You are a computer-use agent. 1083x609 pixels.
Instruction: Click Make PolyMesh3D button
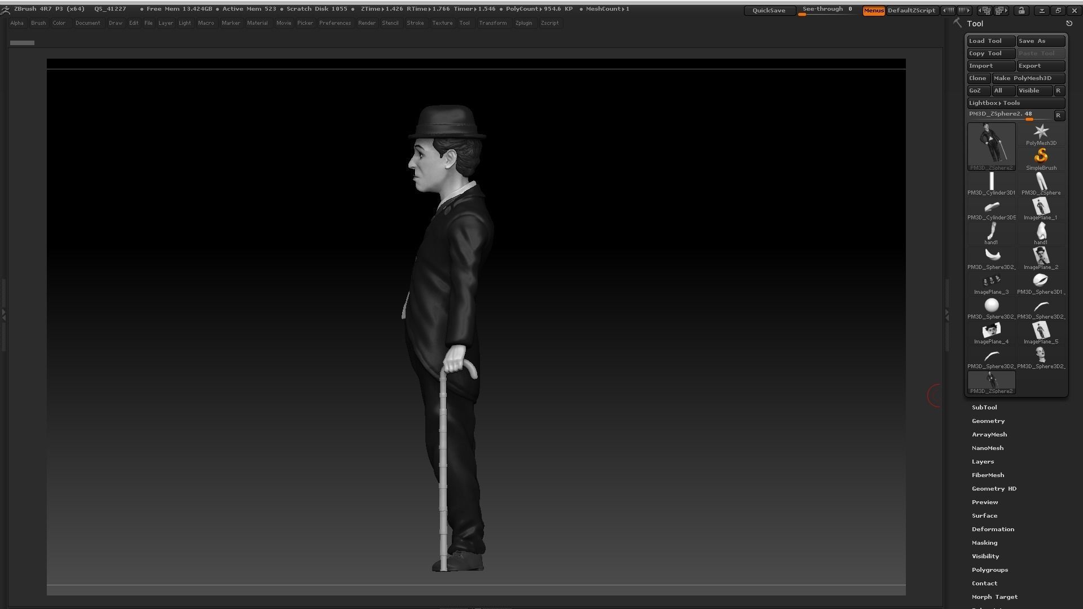click(1028, 78)
